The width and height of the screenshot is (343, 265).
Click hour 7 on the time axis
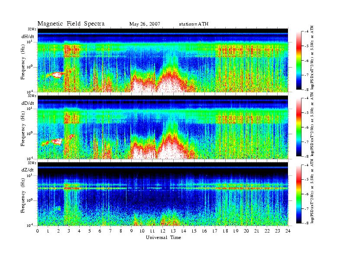[x=110, y=231]
